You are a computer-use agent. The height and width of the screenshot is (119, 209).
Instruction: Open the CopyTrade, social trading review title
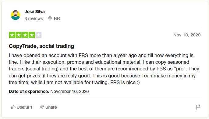click(x=41, y=46)
